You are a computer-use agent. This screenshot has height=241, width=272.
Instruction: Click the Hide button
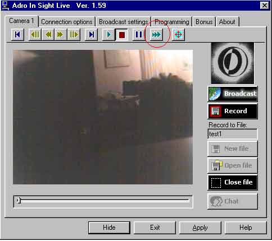tap(109, 228)
